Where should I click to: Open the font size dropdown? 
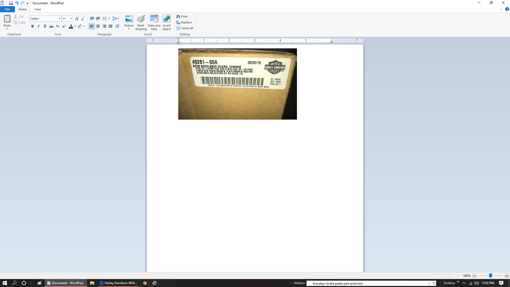click(x=71, y=19)
